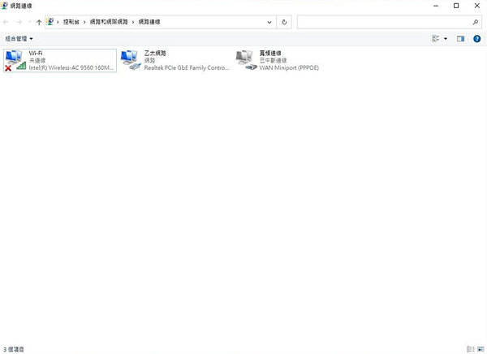
Task: Click the WAN Miniport (PPPOE) text
Action: coord(289,67)
